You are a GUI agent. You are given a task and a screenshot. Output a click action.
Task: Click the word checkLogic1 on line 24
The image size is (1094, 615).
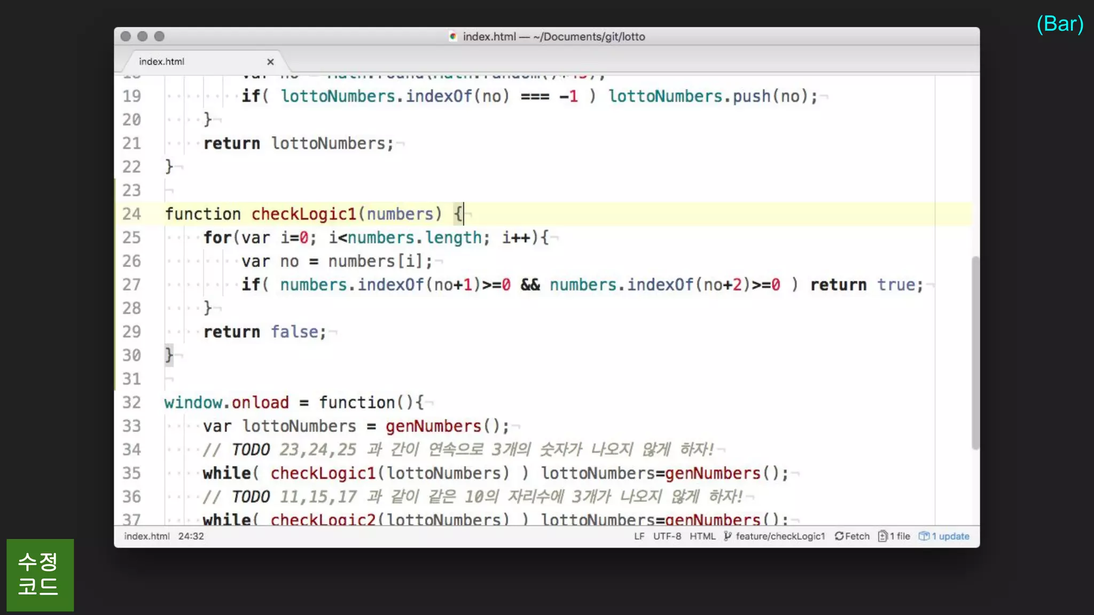click(303, 214)
